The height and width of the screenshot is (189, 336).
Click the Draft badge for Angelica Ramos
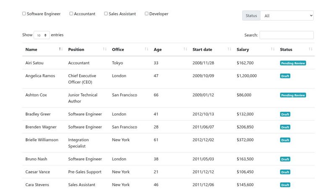pos(285,76)
